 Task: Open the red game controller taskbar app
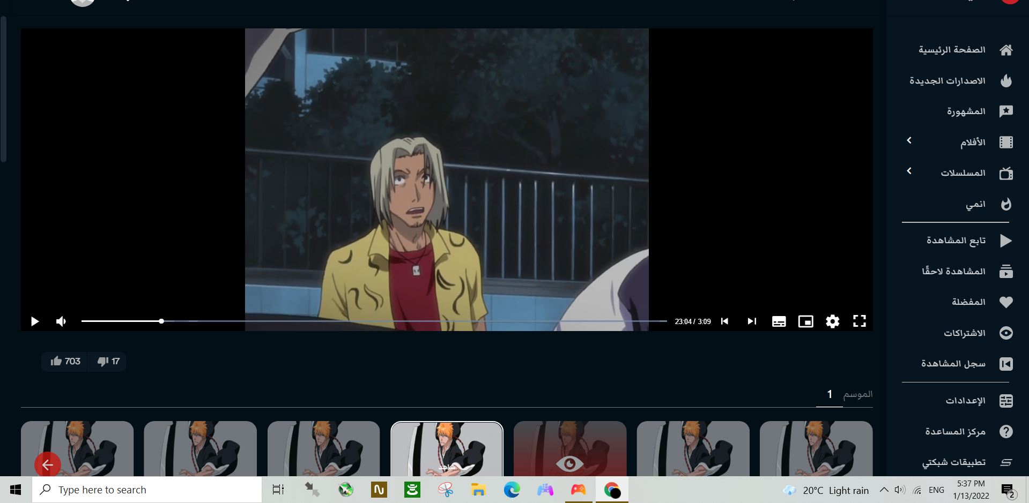click(x=578, y=490)
